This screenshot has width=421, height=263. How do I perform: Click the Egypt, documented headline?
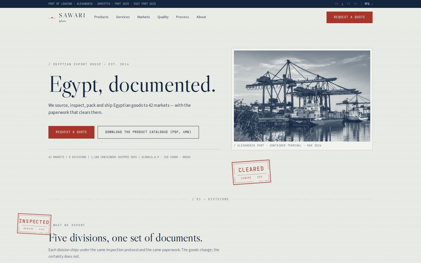click(x=132, y=85)
